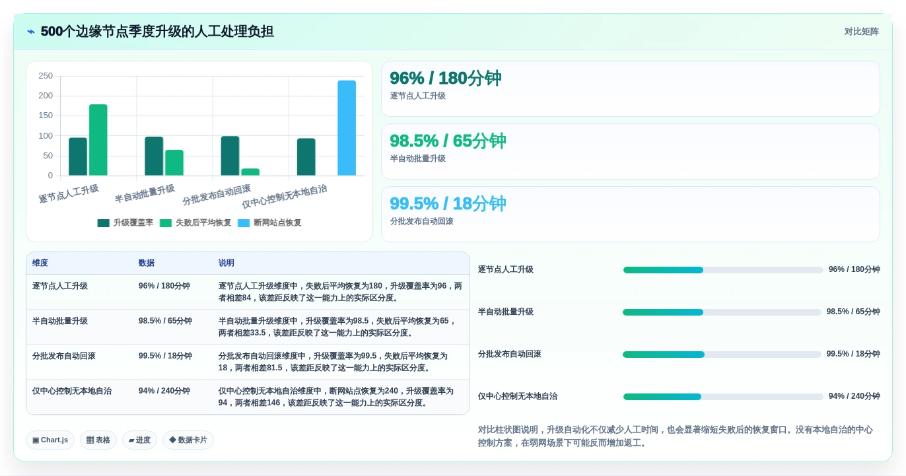Click the 半自动批量升级 progress bar
906x476 pixels.
click(x=722, y=312)
